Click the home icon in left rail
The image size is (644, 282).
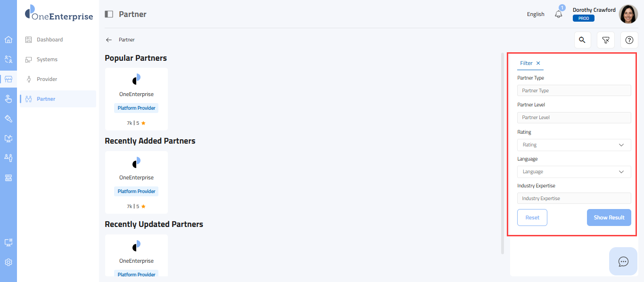coord(8,40)
